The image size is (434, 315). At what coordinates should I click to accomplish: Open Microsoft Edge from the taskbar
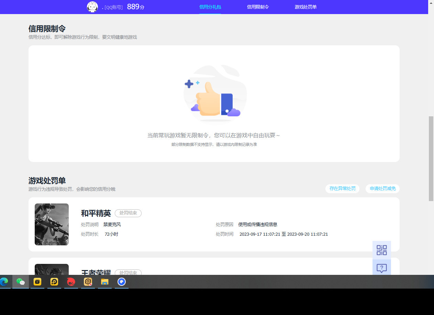4,282
